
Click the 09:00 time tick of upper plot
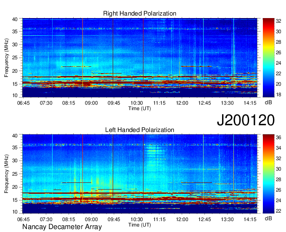click(x=91, y=103)
